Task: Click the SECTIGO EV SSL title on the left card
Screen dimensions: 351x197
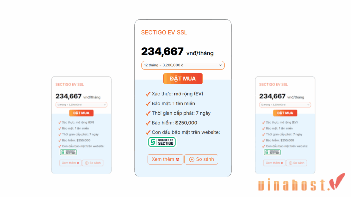Action: 69,84
